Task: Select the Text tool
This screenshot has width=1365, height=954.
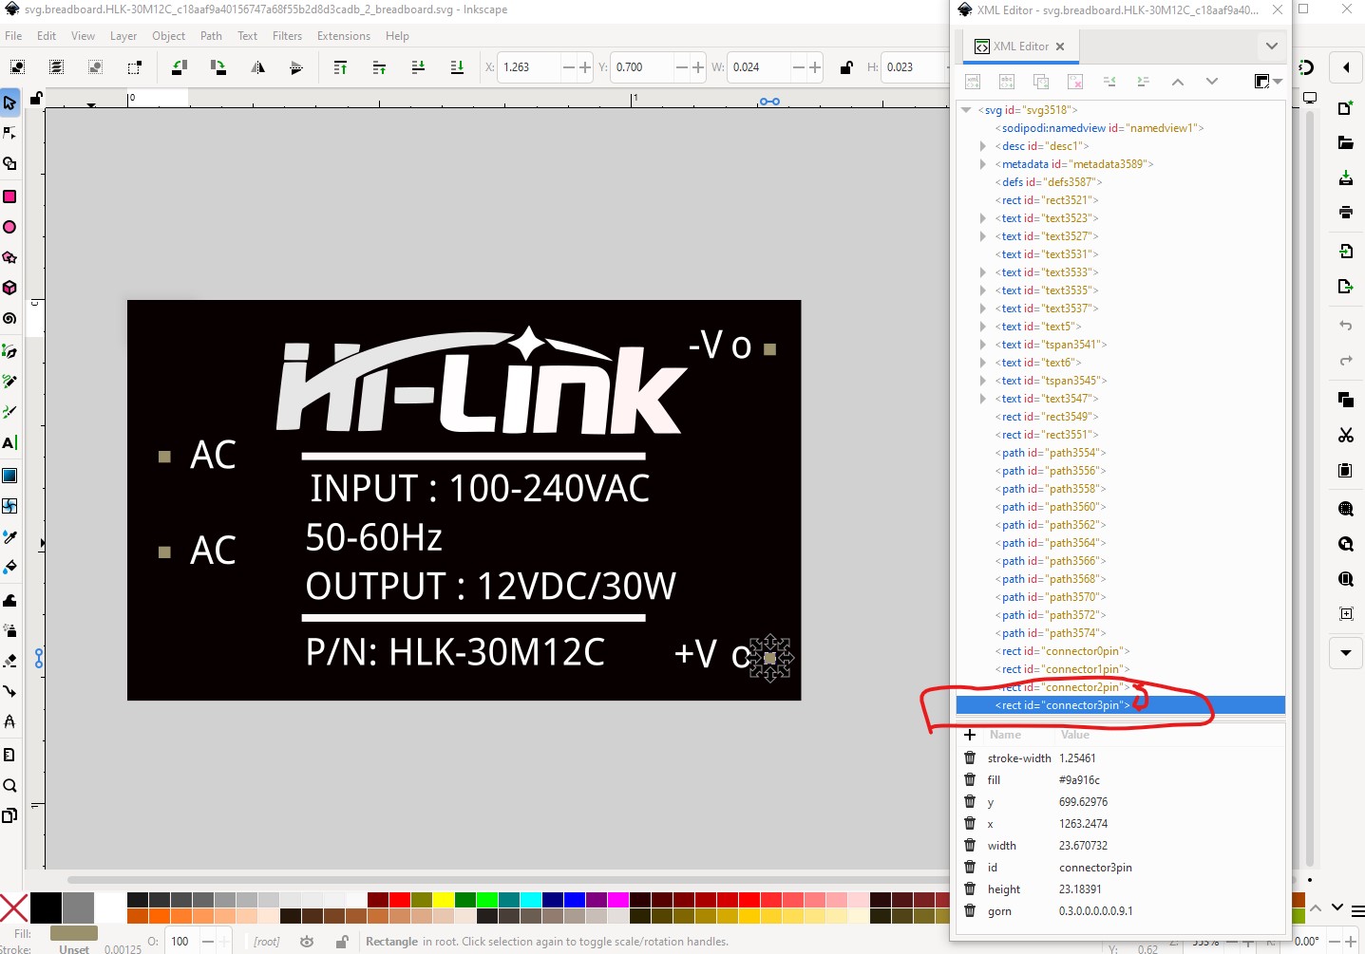Action: (9, 442)
